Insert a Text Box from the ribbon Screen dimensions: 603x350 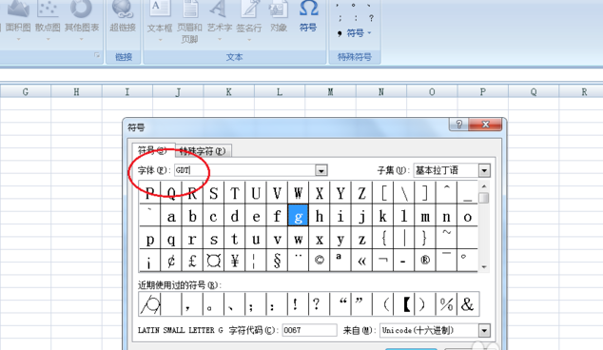(x=160, y=21)
